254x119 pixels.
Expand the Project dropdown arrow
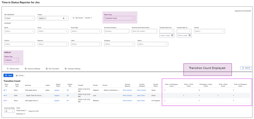click(x=66, y=18)
